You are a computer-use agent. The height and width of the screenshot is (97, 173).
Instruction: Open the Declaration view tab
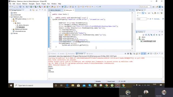pyautogui.click(x=70, y=54)
